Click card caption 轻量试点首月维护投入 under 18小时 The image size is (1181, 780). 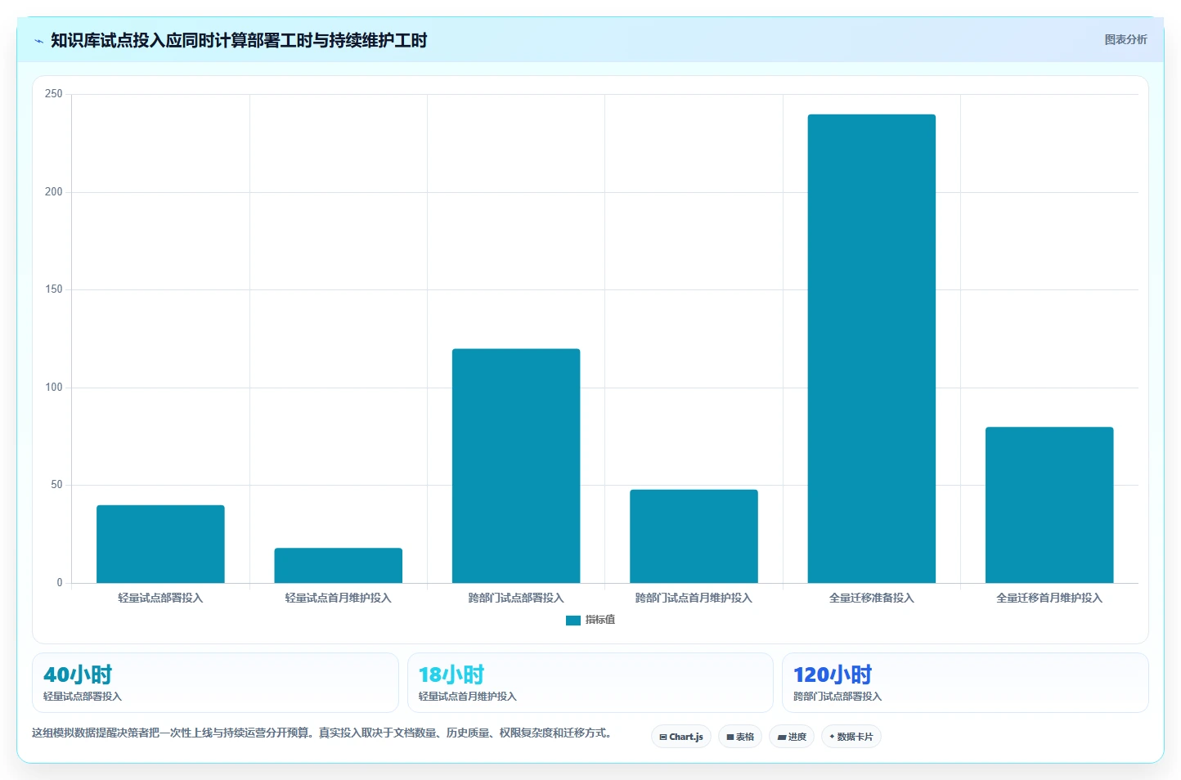coord(468,697)
